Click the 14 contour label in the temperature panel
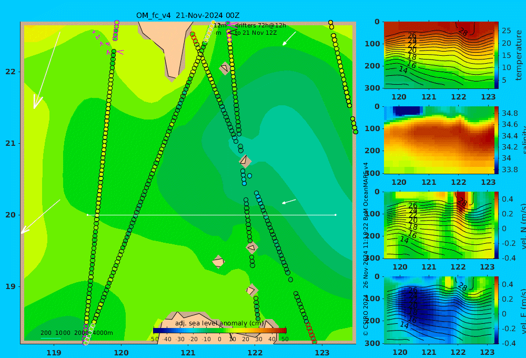This screenshot has width=526, height=358. (x=403, y=70)
